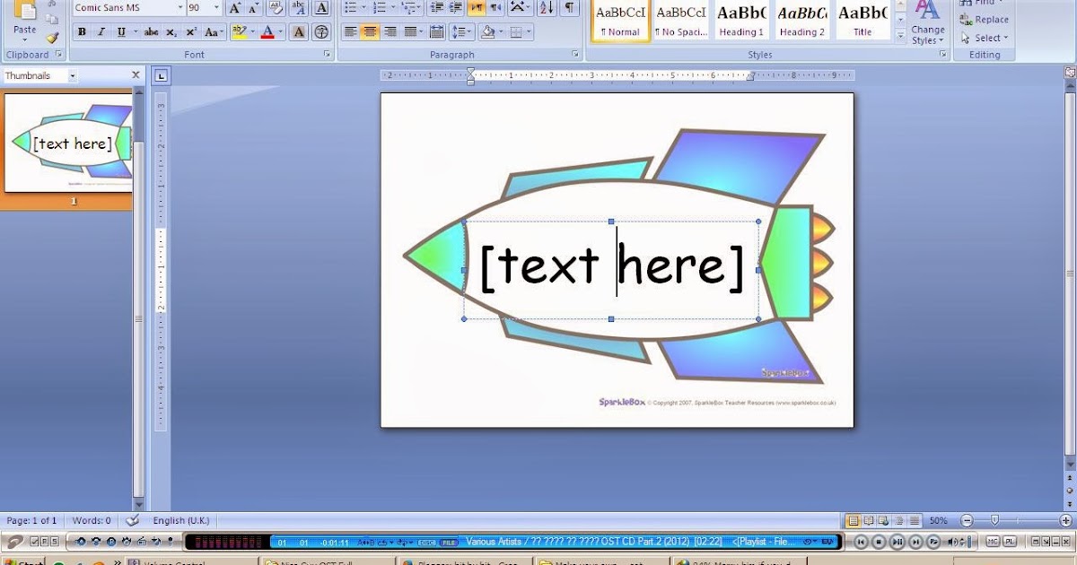This screenshot has height=565, width=1077.
Task: Click the zoom slider handle
Action: point(994,520)
